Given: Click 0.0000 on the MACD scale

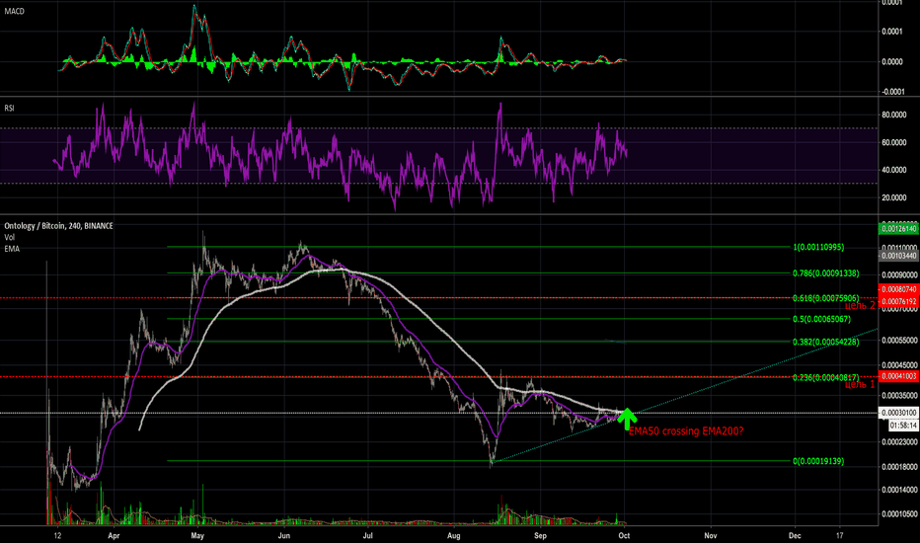Looking at the screenshot, I should coord(892,61).
